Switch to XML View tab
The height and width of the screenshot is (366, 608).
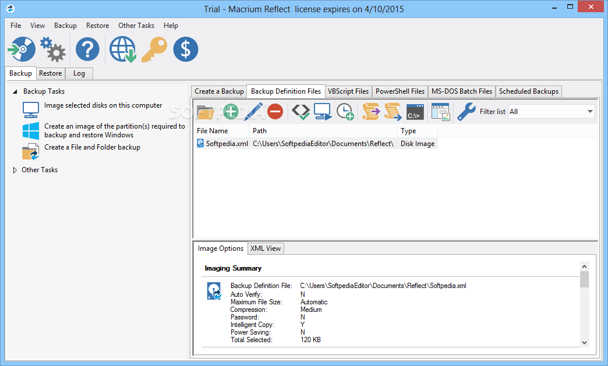click(x=265, y=248)
